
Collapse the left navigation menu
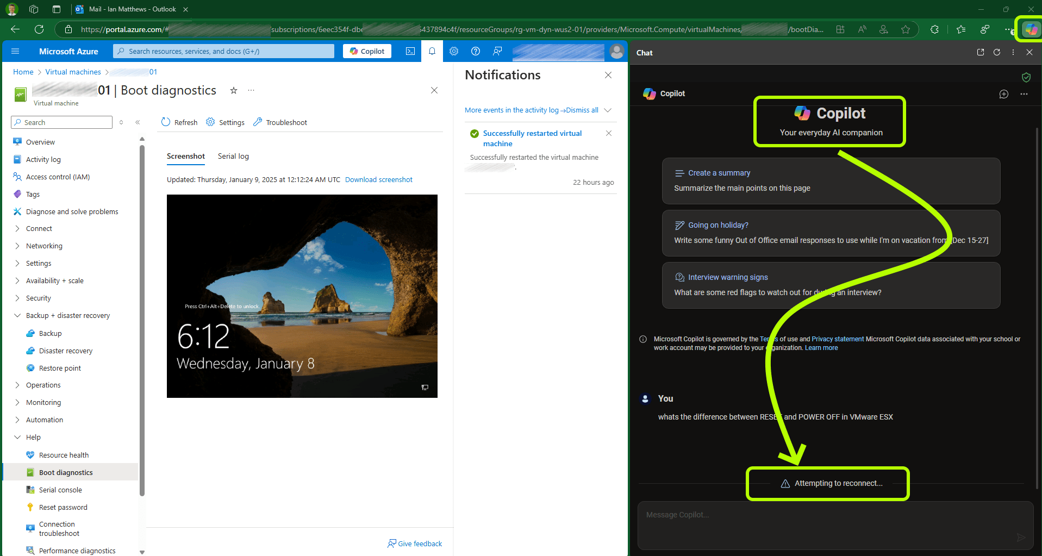pyautogui.click(x=138, y=122)
